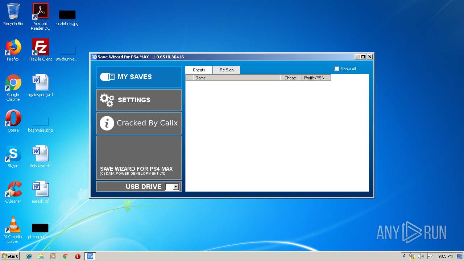464x261 pixels.
Task: Open the Settings panel
Action: click(139, 100)
